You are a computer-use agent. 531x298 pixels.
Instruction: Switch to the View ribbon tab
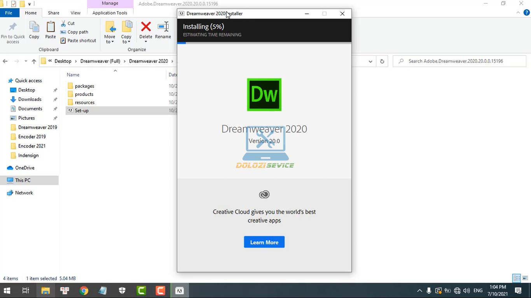[x=75, y=12]
